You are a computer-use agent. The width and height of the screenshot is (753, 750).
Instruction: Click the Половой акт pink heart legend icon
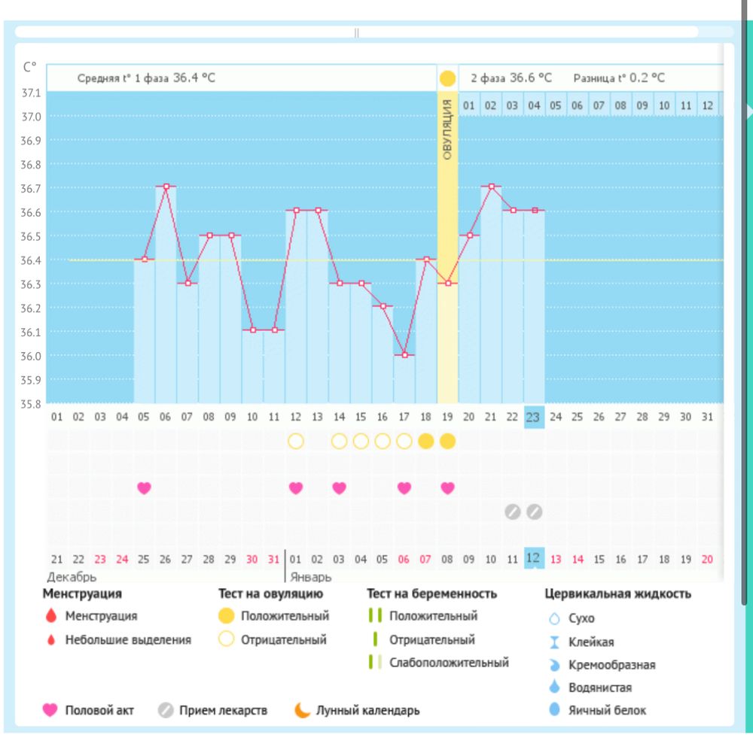50,709
